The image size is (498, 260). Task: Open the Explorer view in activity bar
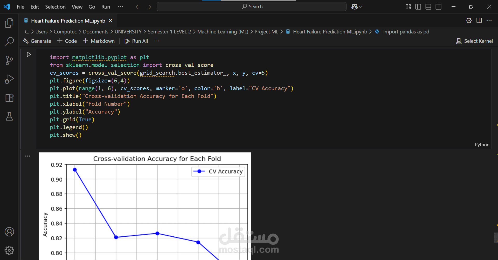point(9,23)
